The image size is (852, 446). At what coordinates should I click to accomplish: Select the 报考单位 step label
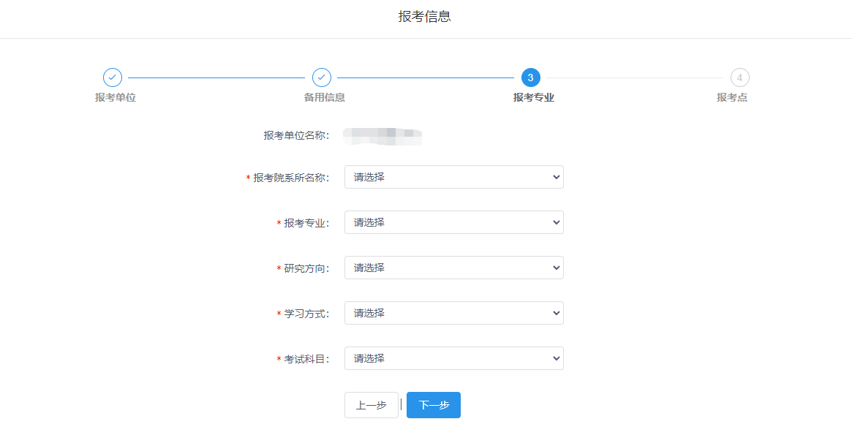pos(116,97)
